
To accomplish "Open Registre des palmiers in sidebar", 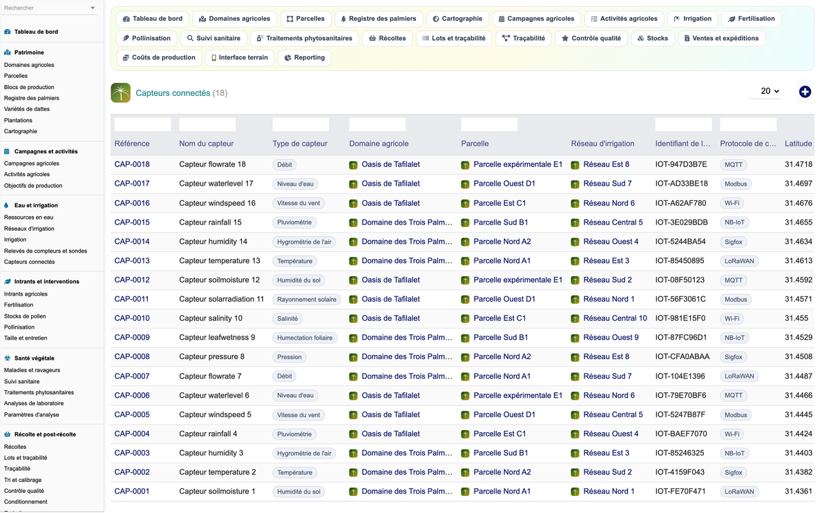I will [32, 98].
